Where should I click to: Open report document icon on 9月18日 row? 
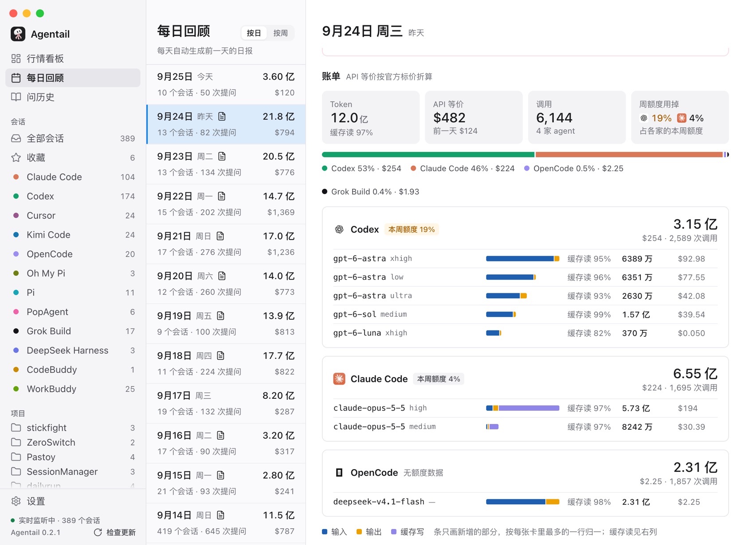[x=221, y=356]
